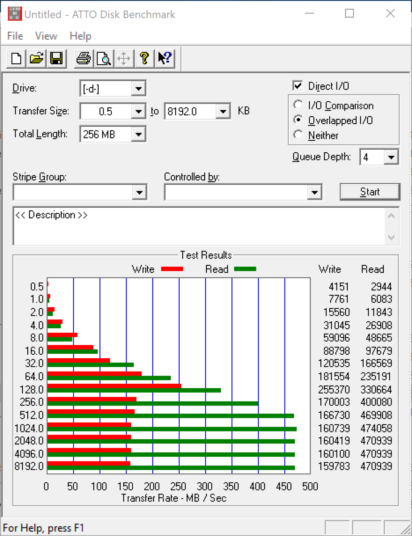Open the Drive dropdown
The width and height of the screenshot is (412, 536).
139,88
